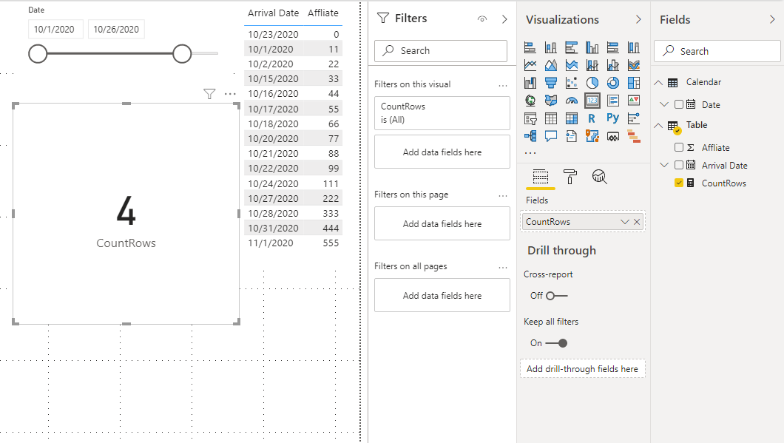Select the stacked bar chart visual
Screen dimensions: 784x443
(x=530, y=47)
